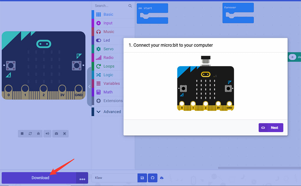Image resolution: width=301 pixels, height=186 pixels.
Task: Click the Klaw project name field
Action: pyautogui.click(x=114, y=178)
